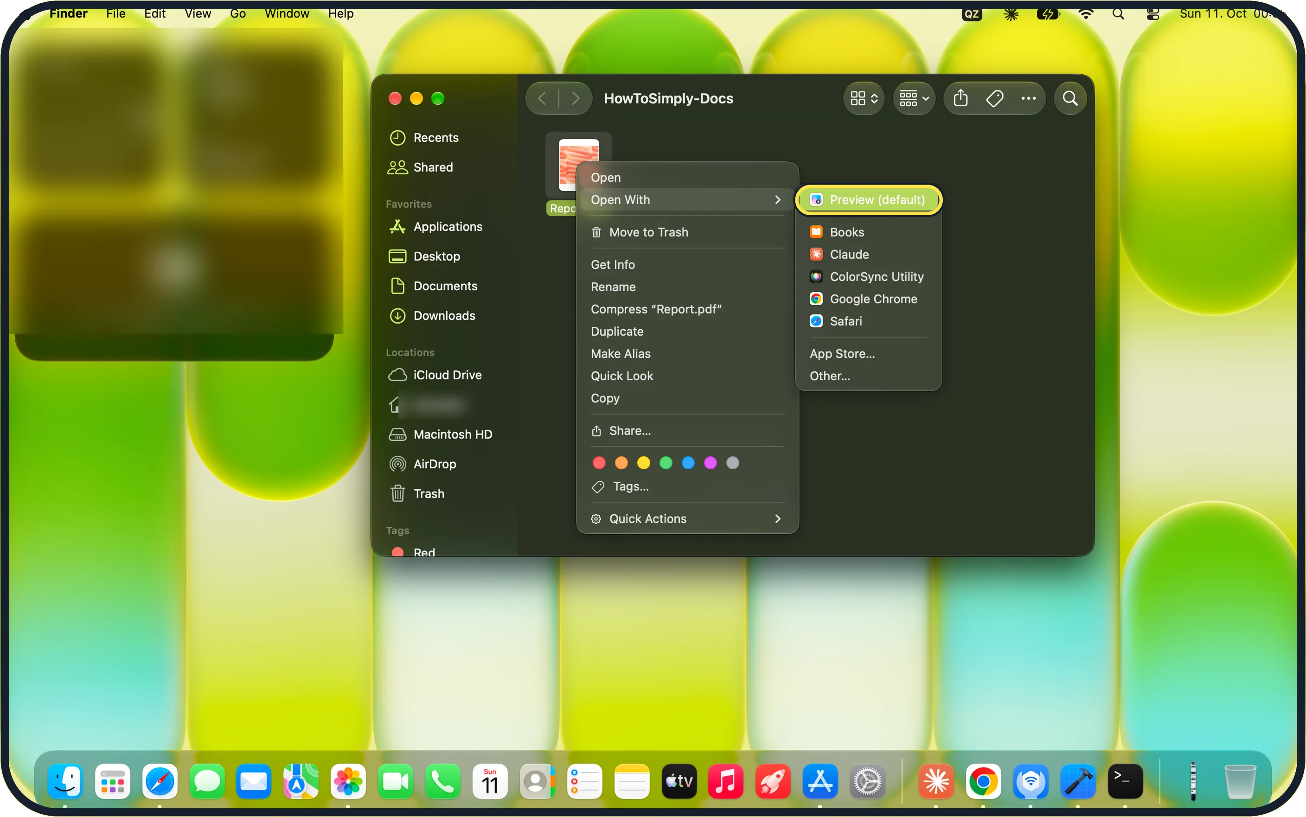Select Move to Trash
The height and width of the screenshot is (817, 1306).
click(x=687, y=232)
